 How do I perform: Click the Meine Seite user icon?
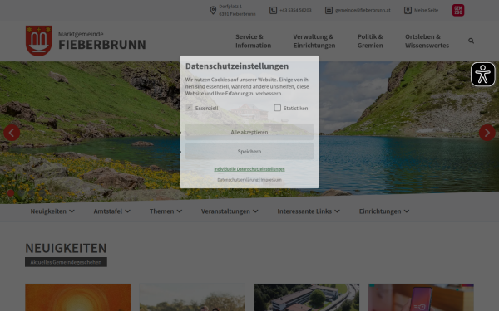click(408, 11)
